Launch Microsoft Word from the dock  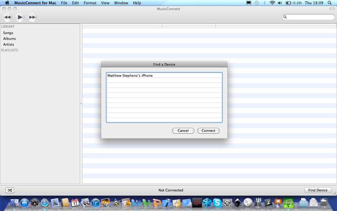pyautogui.click(x=136, y=203)
